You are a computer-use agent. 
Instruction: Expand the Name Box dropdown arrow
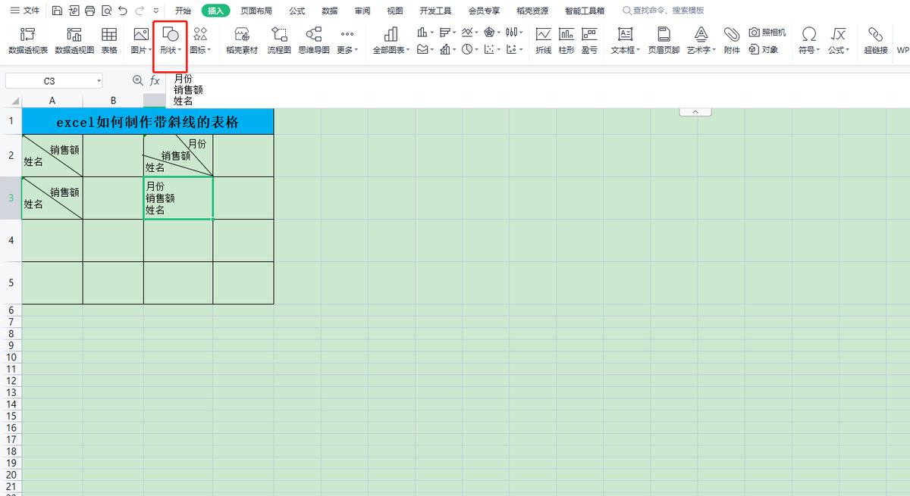point(99,80)
